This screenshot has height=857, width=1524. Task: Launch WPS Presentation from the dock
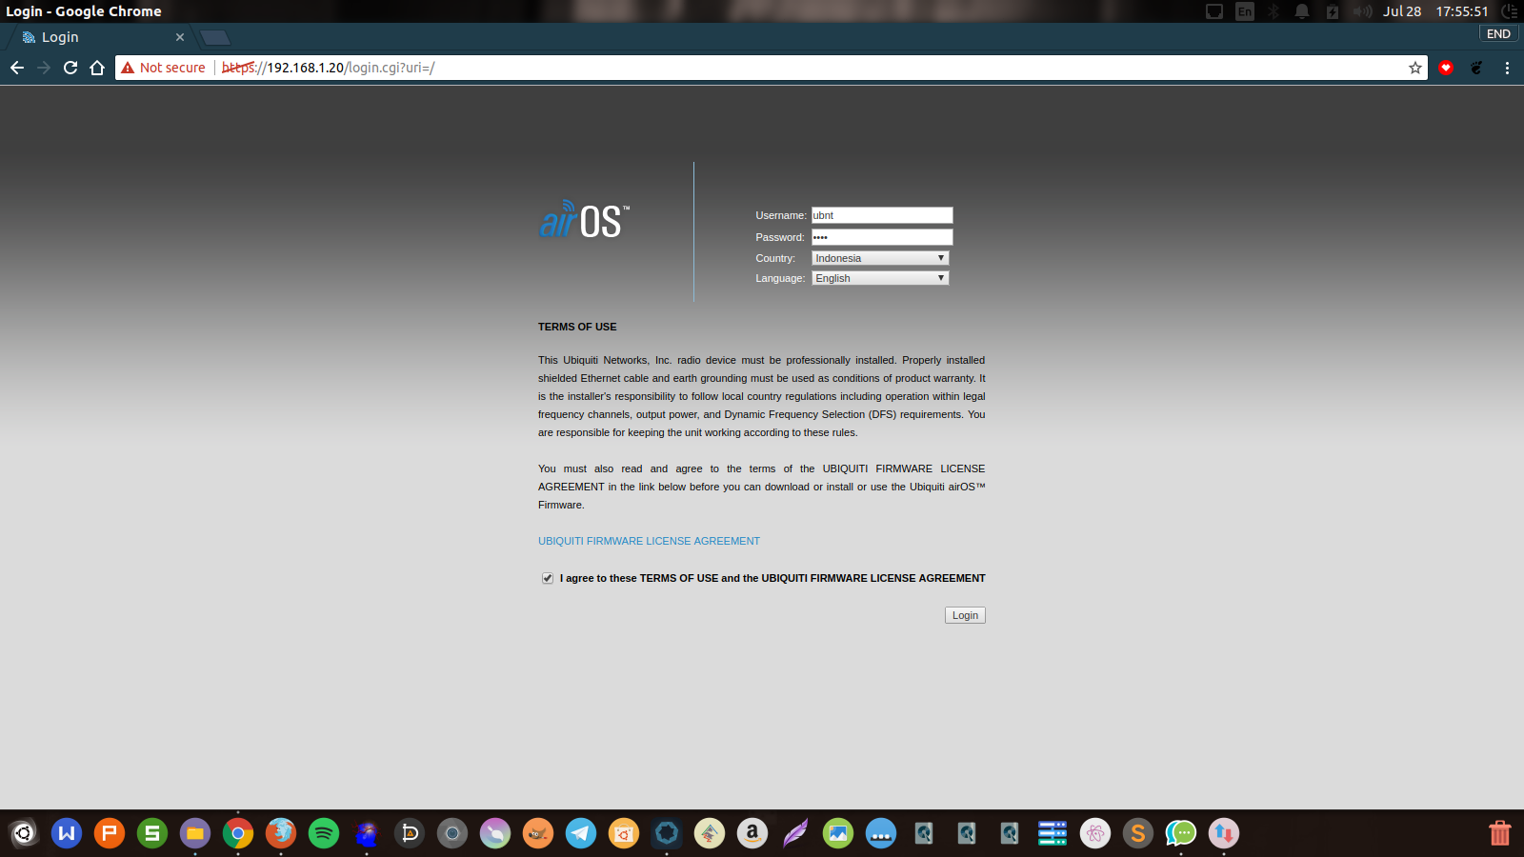point(110,833)
